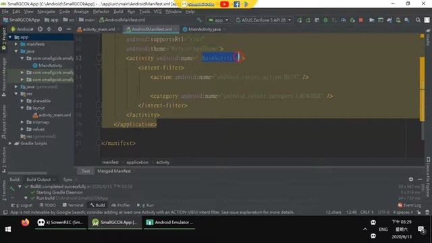
Task: Open the Refactor menu
Action: 101,11
